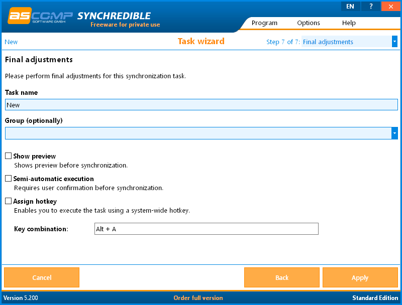Open the Program menu
This screenshot has height=305, width=402.
[x=264, y=23]
